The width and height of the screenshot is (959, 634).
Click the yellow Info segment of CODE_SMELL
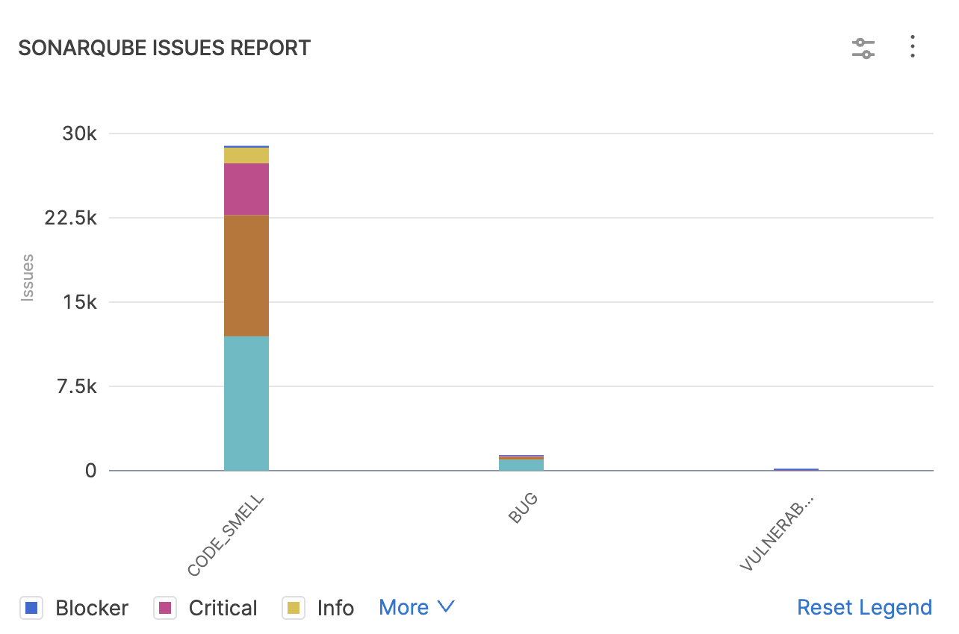tap(246, 155)
